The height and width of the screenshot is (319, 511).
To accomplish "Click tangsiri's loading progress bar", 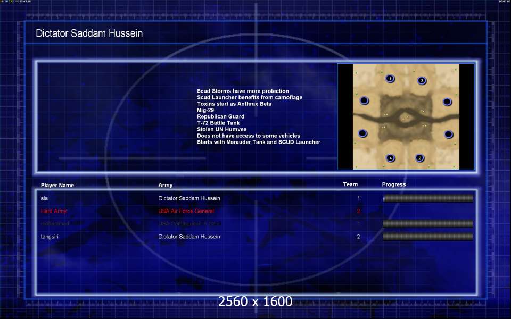I will [x=428, y=236].
